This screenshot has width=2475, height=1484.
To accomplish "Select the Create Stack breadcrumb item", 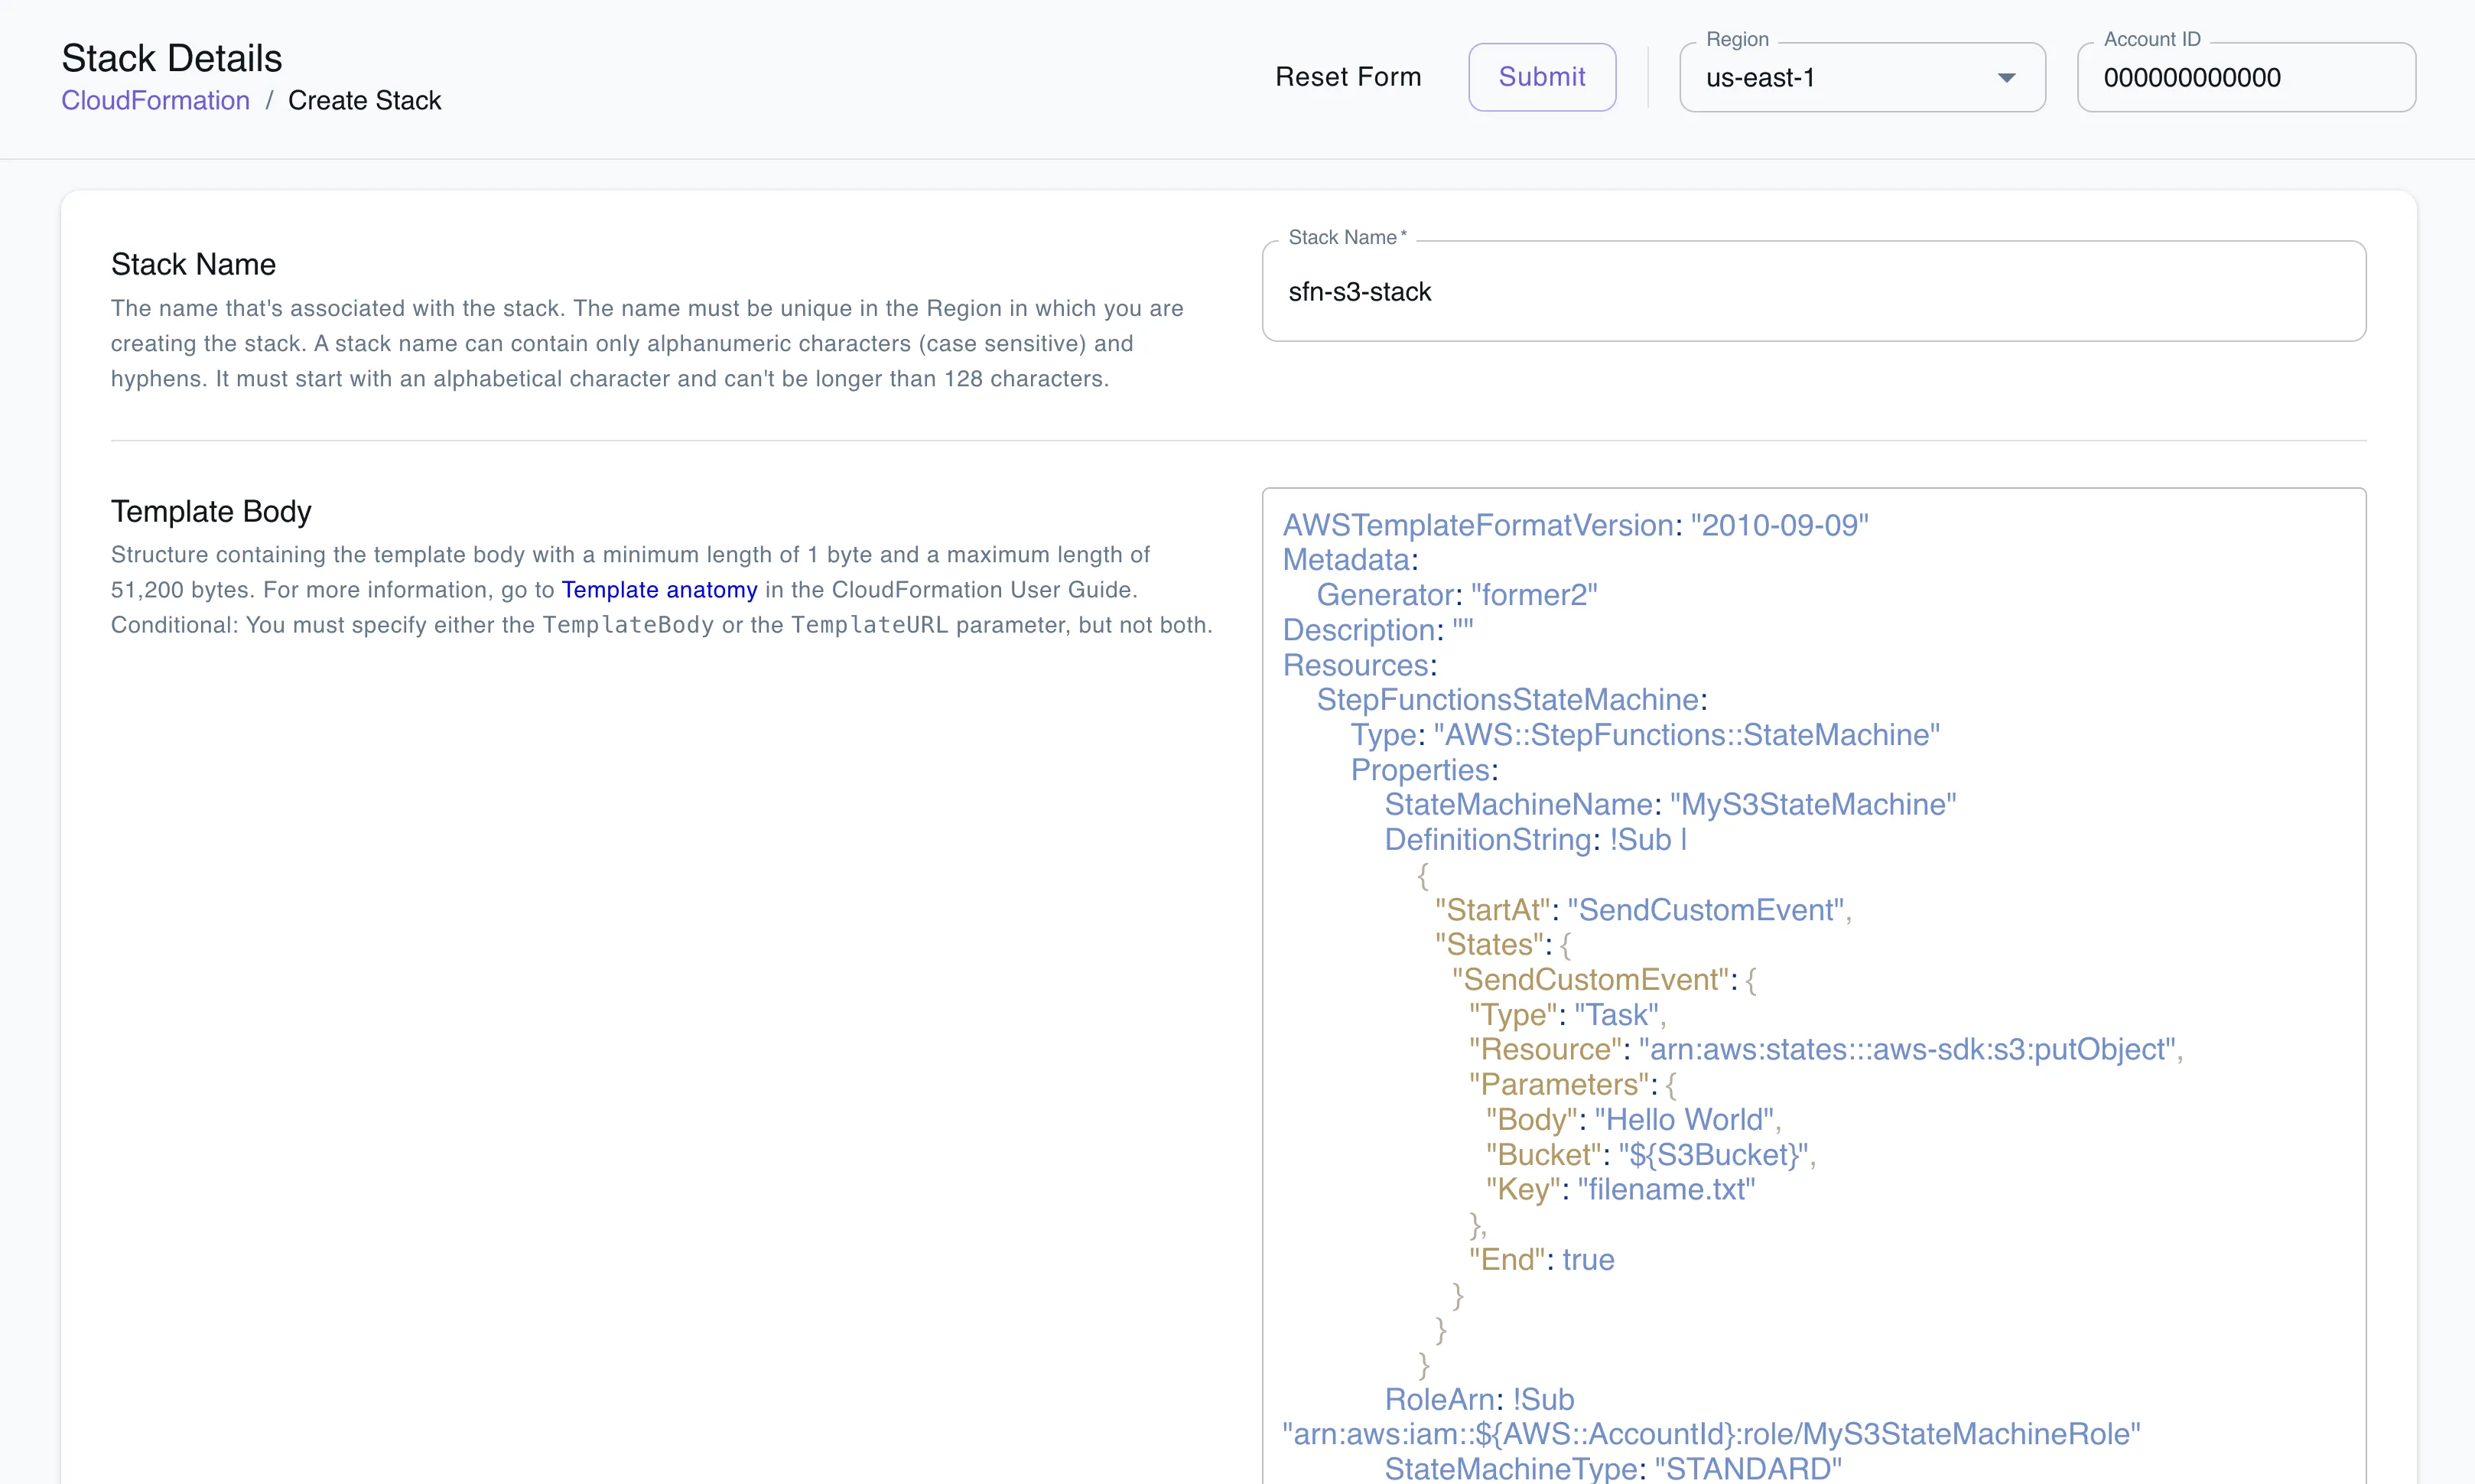I will click(364, 100).
